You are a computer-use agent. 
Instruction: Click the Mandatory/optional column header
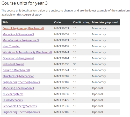105,22
